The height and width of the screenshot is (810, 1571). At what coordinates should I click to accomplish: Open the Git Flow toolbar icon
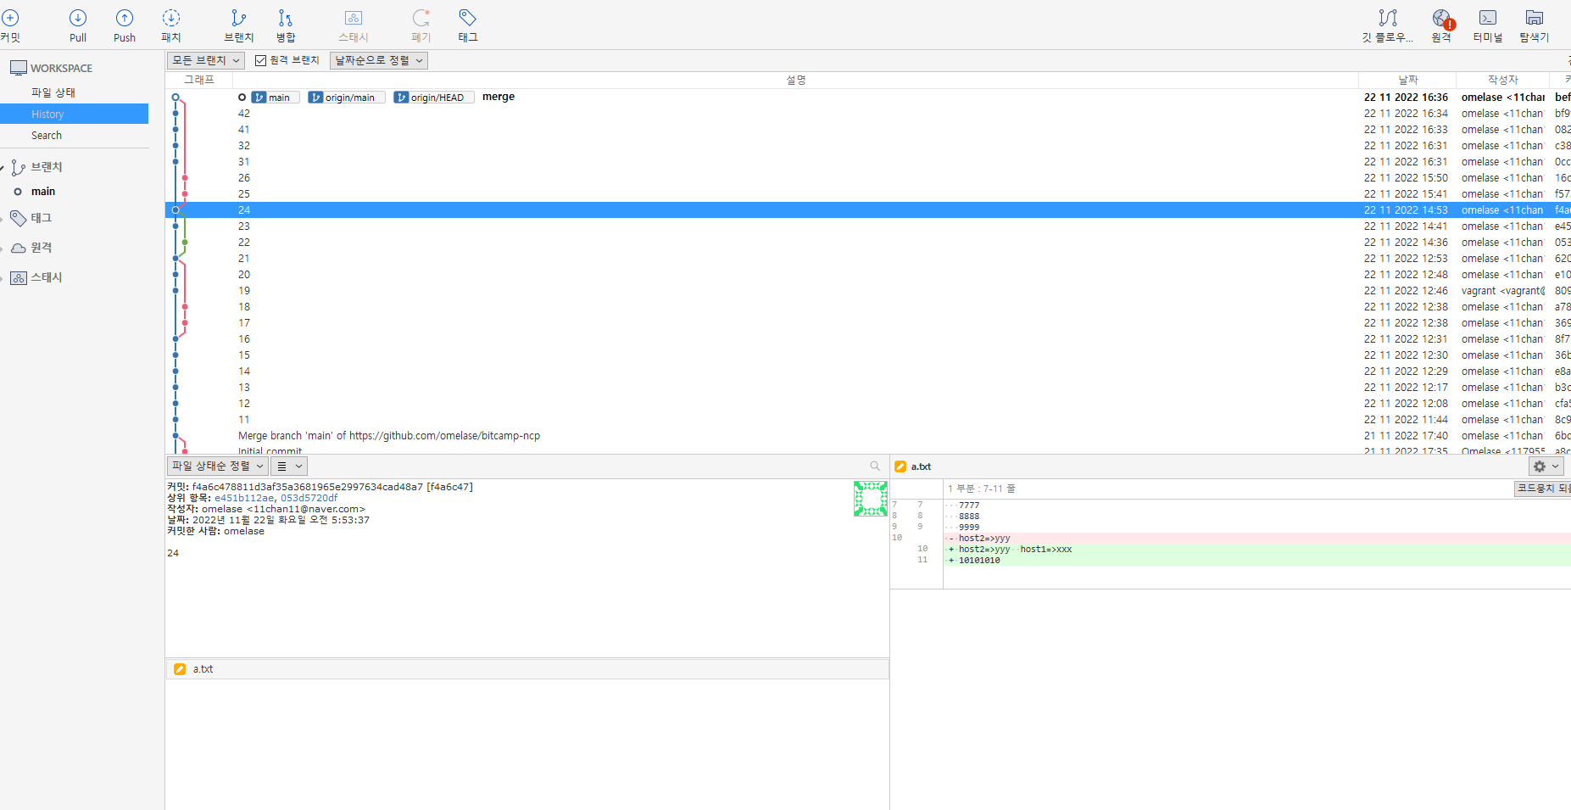pyautogui.click(x=1388, y=25)
